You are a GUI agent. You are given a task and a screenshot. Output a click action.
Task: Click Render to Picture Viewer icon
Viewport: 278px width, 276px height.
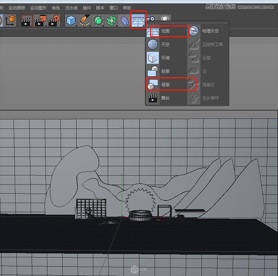pyautogui.click(x=40, y=20)
